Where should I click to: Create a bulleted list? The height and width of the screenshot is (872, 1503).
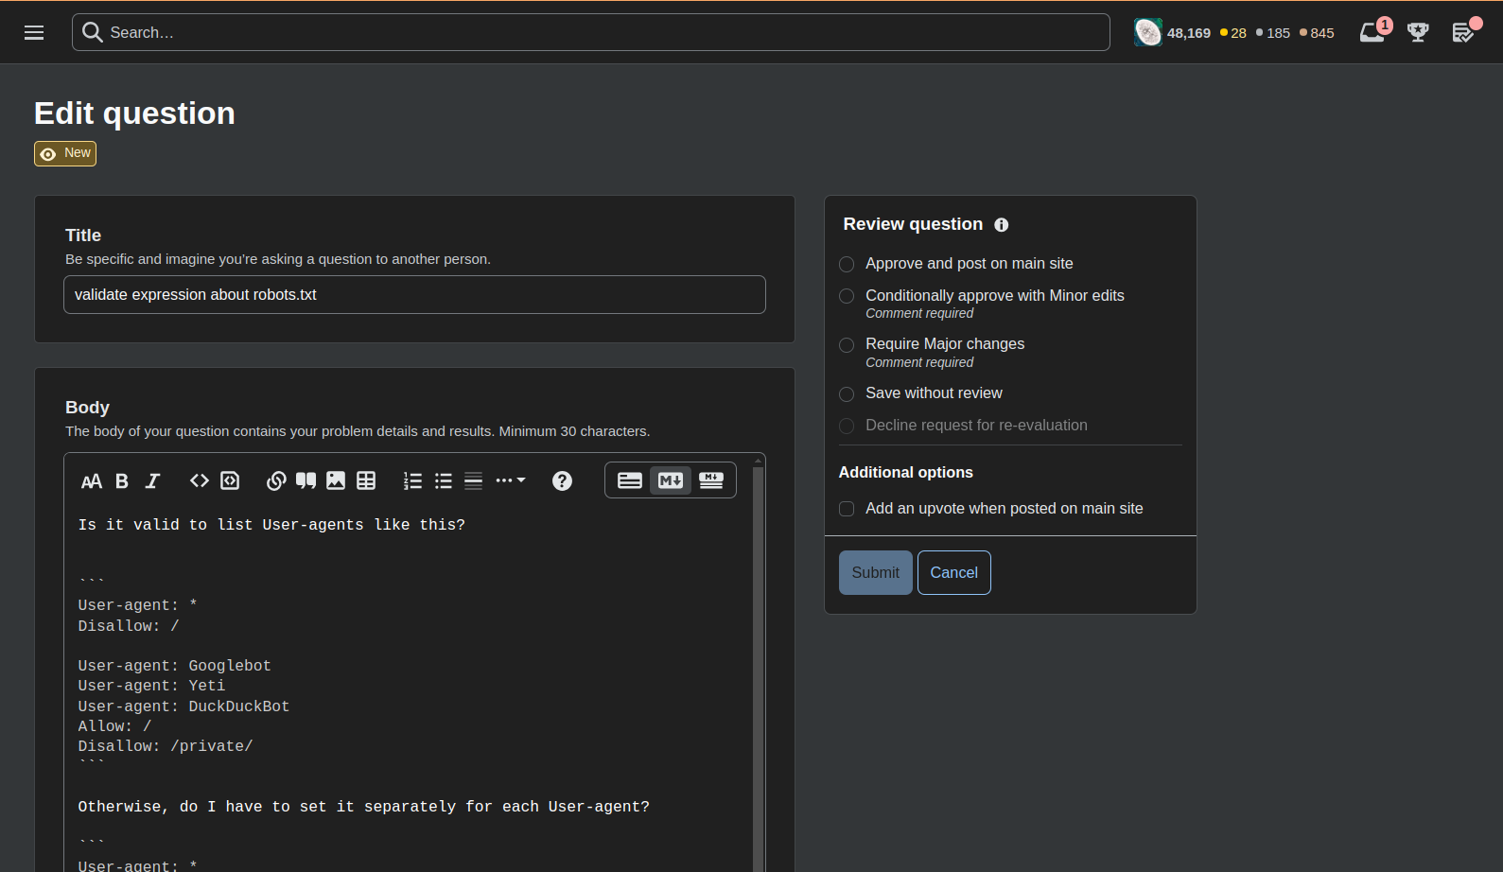coord(443,480)
